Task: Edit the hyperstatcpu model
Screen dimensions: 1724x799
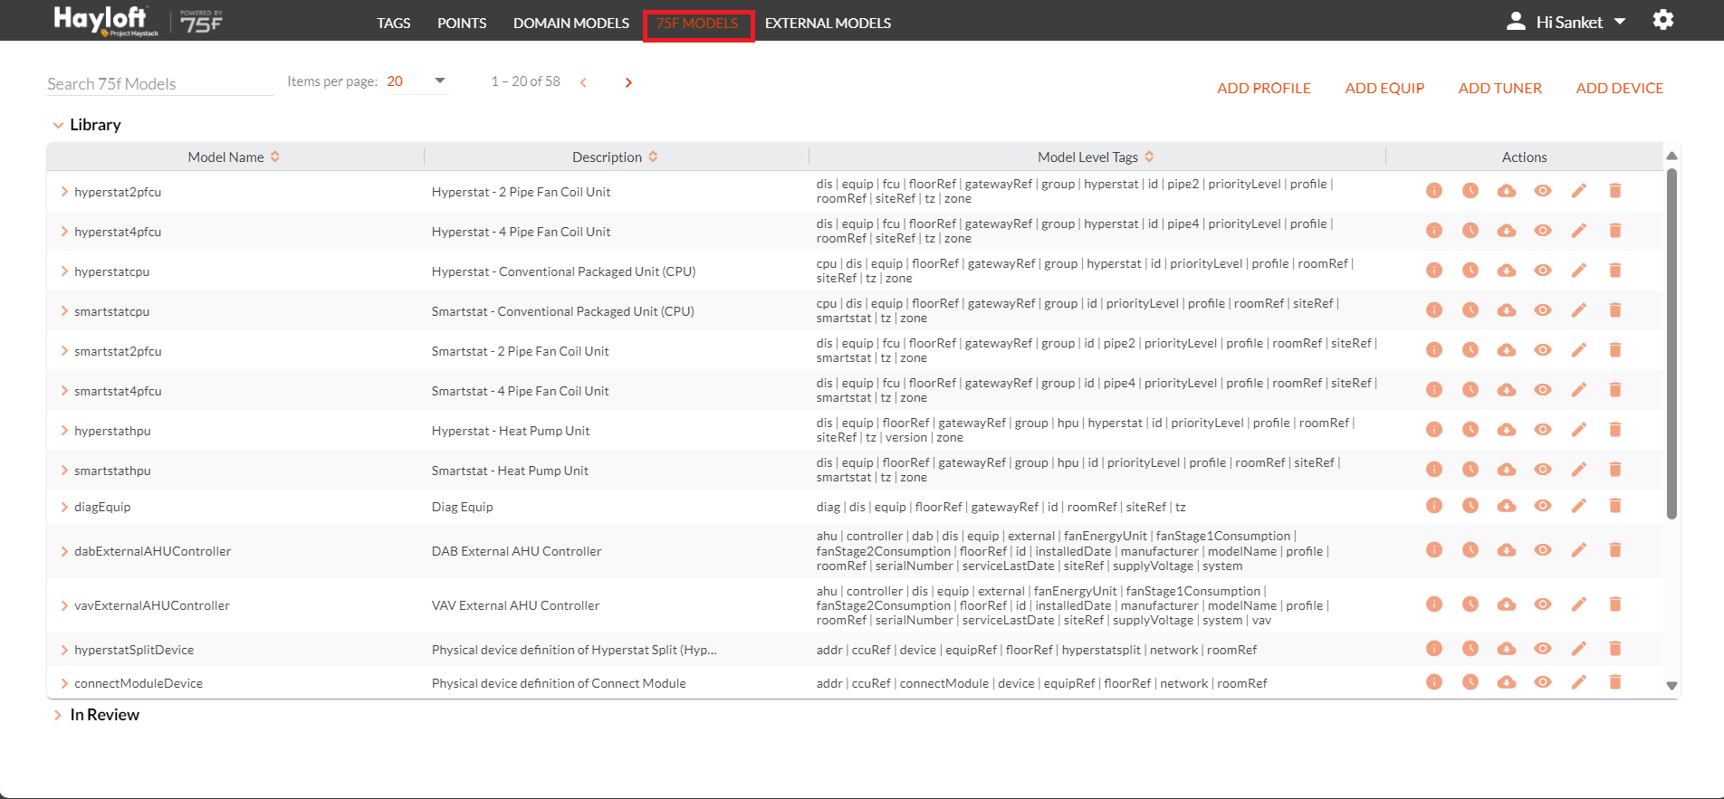Action: coord(1579,271)
